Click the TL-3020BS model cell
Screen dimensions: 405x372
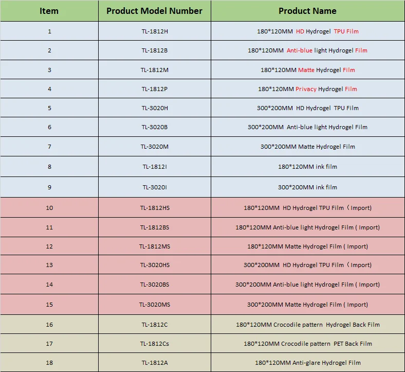coord(155,285)
